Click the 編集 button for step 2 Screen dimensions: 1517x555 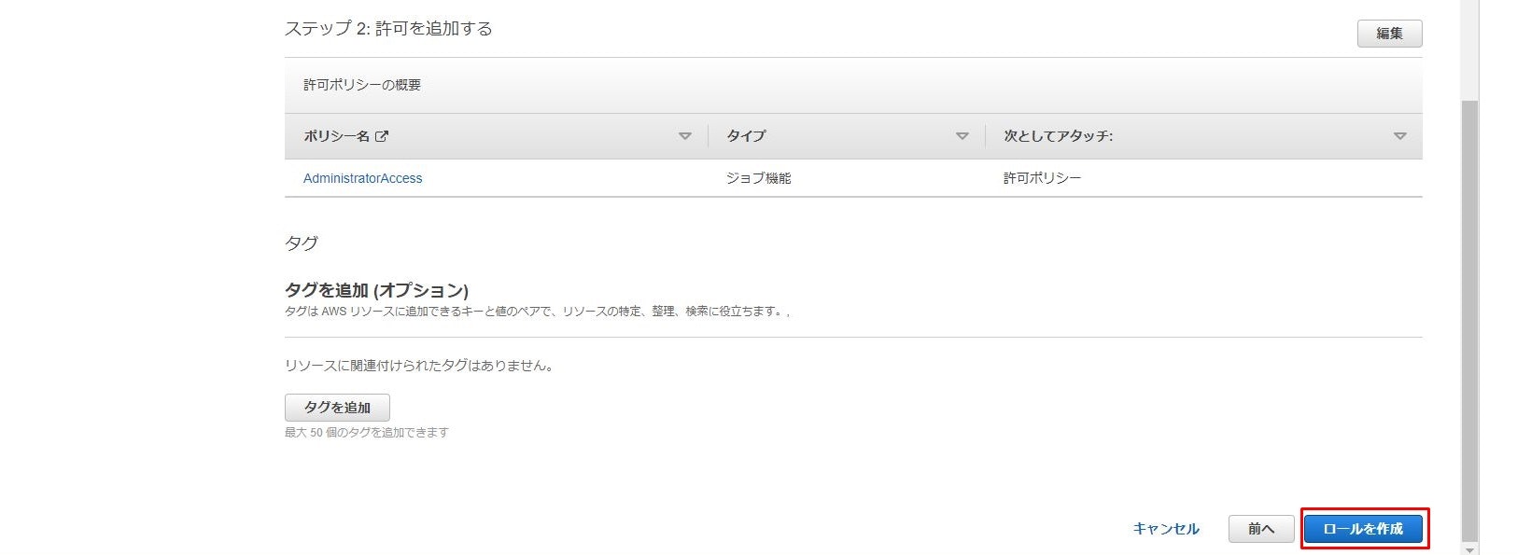[1389, 34]
